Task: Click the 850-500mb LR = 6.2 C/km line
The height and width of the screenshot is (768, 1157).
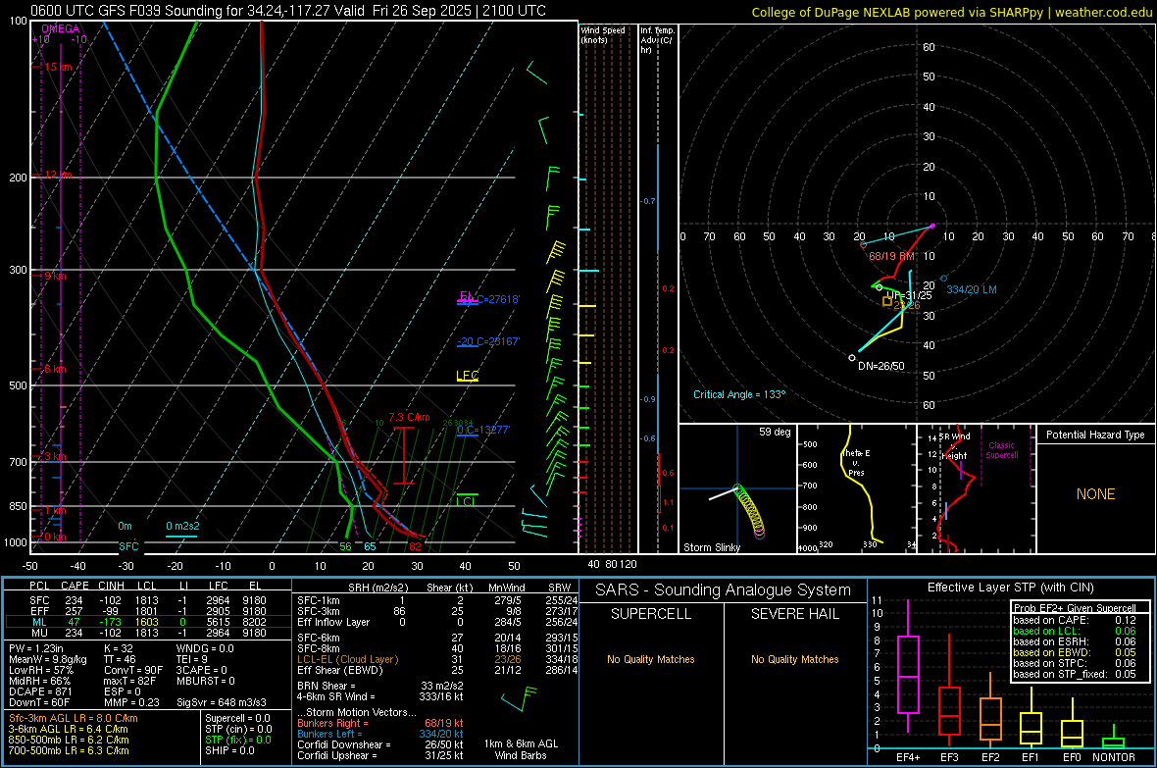Action: (x=69, y=740)
